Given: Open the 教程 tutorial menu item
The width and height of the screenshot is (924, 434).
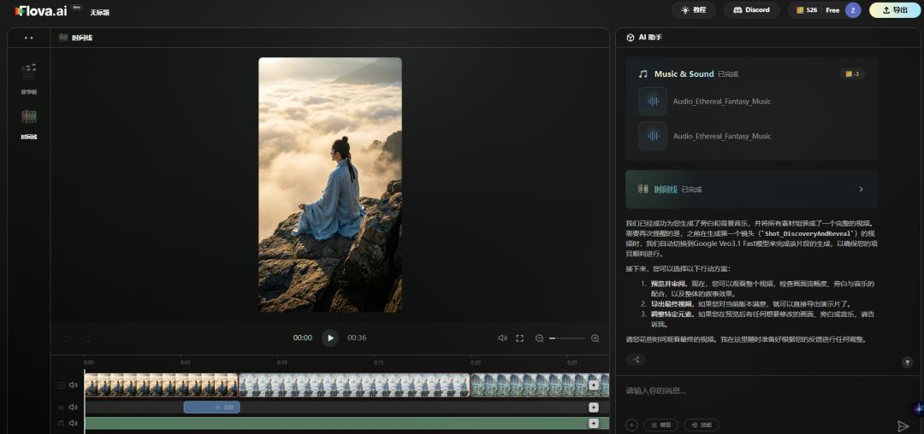Looking at the screenshot, I should [694, 10].
